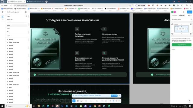Click the taskbar search box Поиск
Screen dimensions: 193x108
point(18,106)
